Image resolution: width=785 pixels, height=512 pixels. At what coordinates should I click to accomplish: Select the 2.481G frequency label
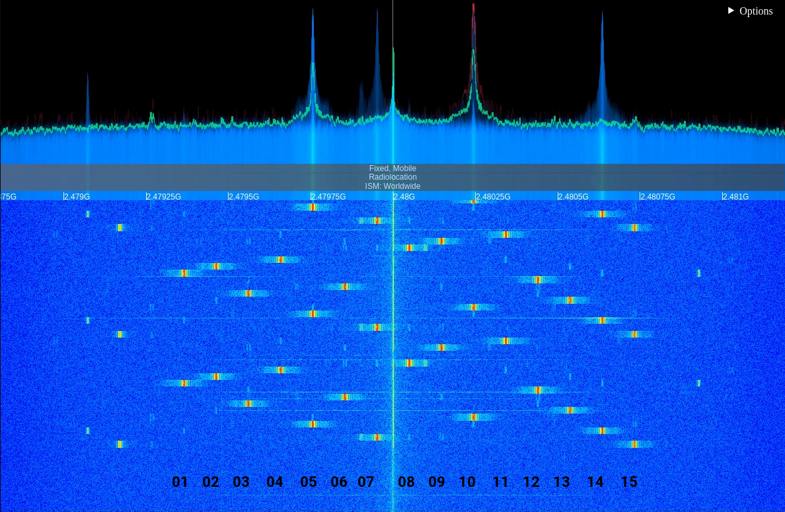point(735,197)
